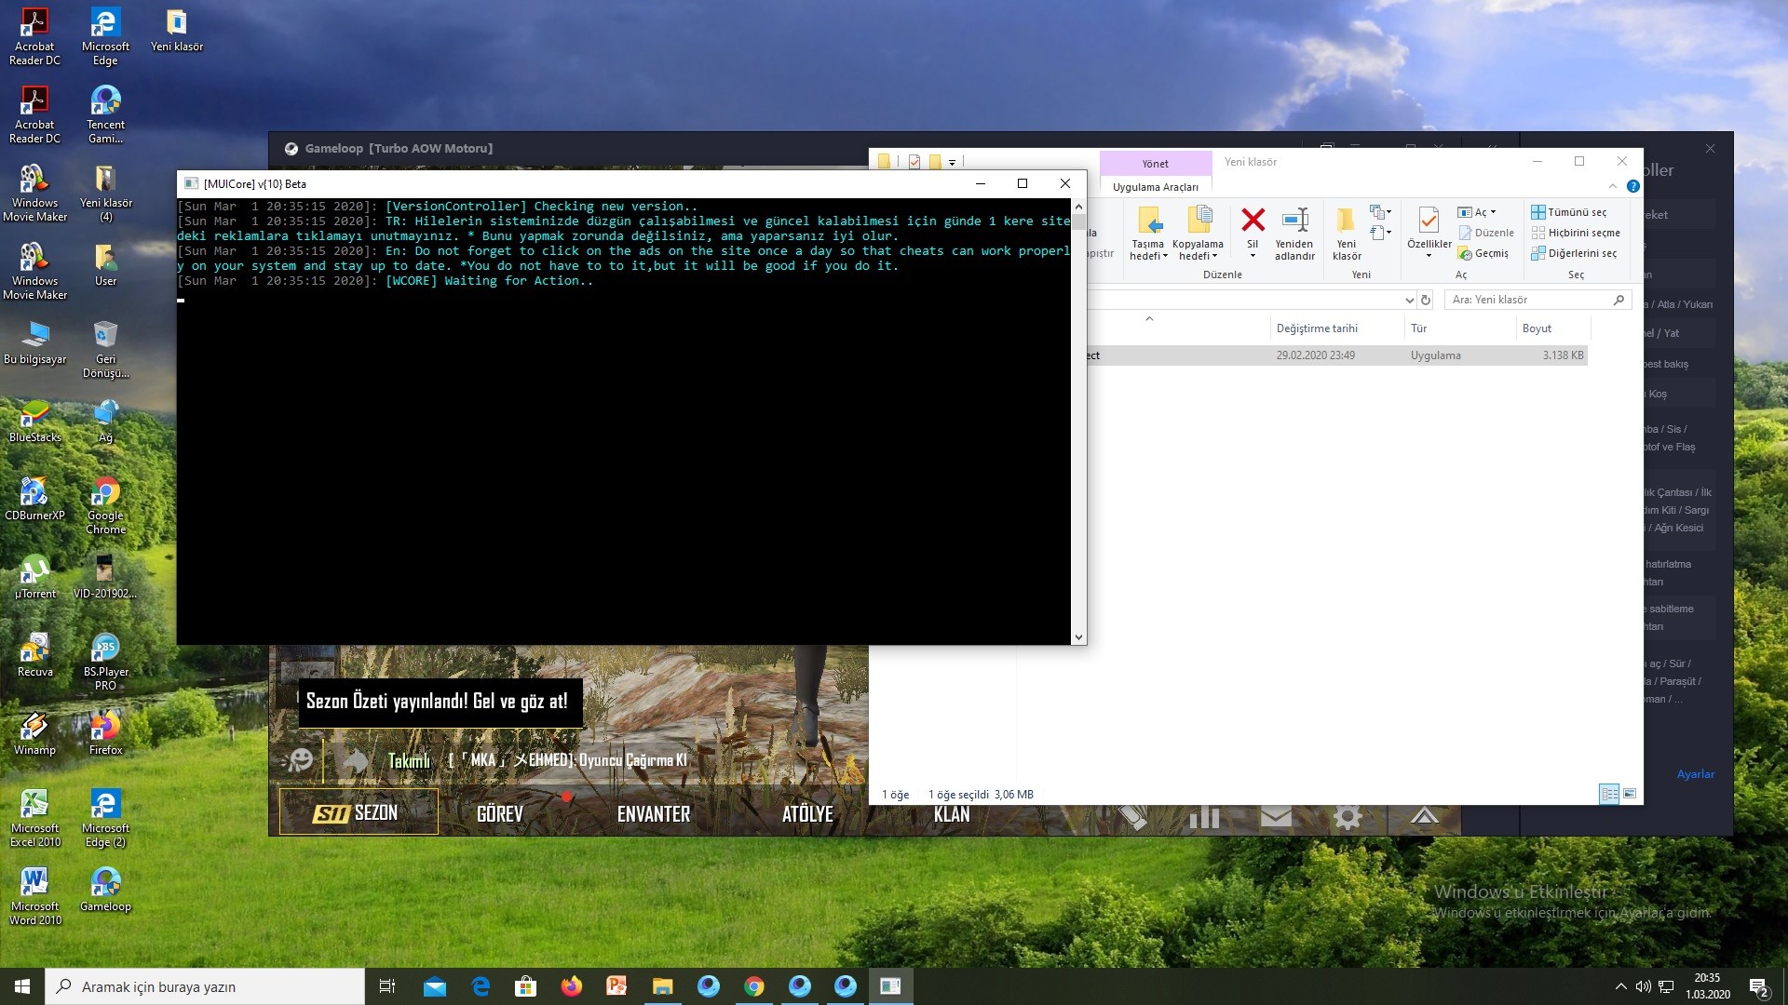
Task: Open the taskbar clock and date
Action: (x=1707, y=986)
